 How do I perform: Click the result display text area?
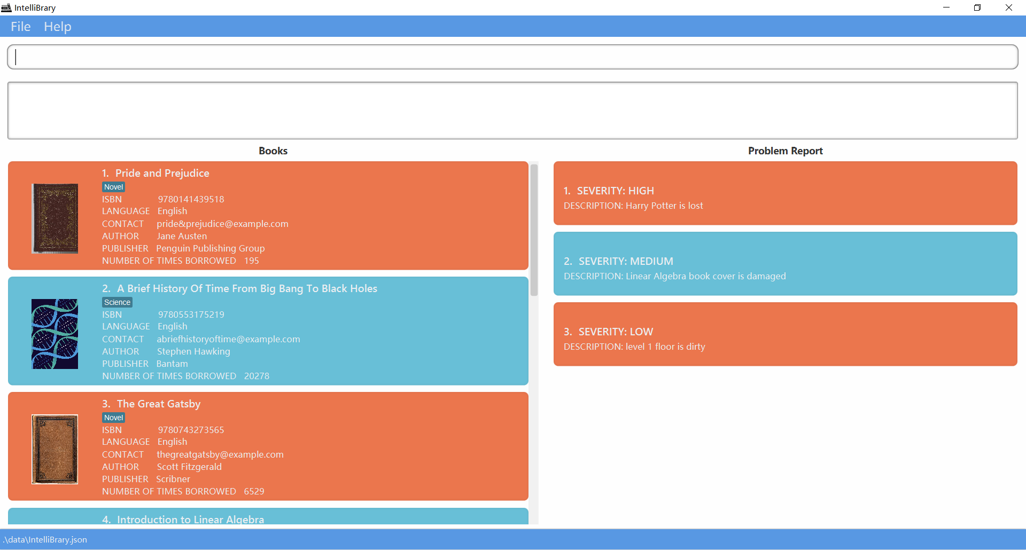click(512, 111)
